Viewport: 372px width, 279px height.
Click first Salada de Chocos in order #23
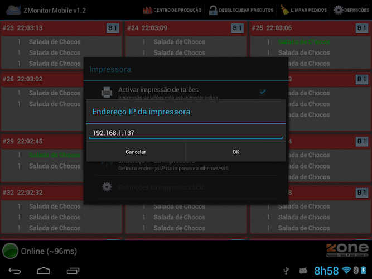pos(55,42)
